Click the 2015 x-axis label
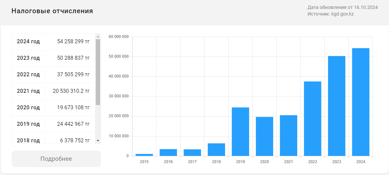Viewport: 389px width, 175px height. 144,162
